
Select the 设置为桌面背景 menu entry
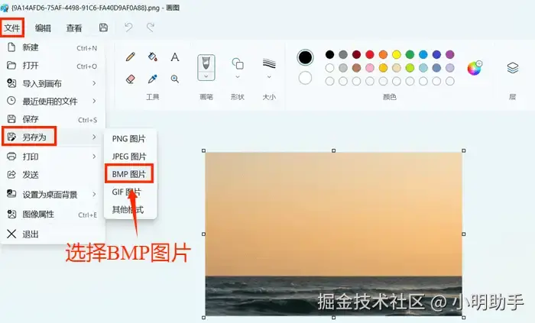pos(53,195)
